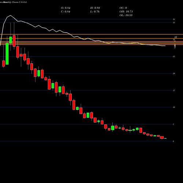Click the '5' price axis label
The image size is (183, 183).
tap(173, 124)
